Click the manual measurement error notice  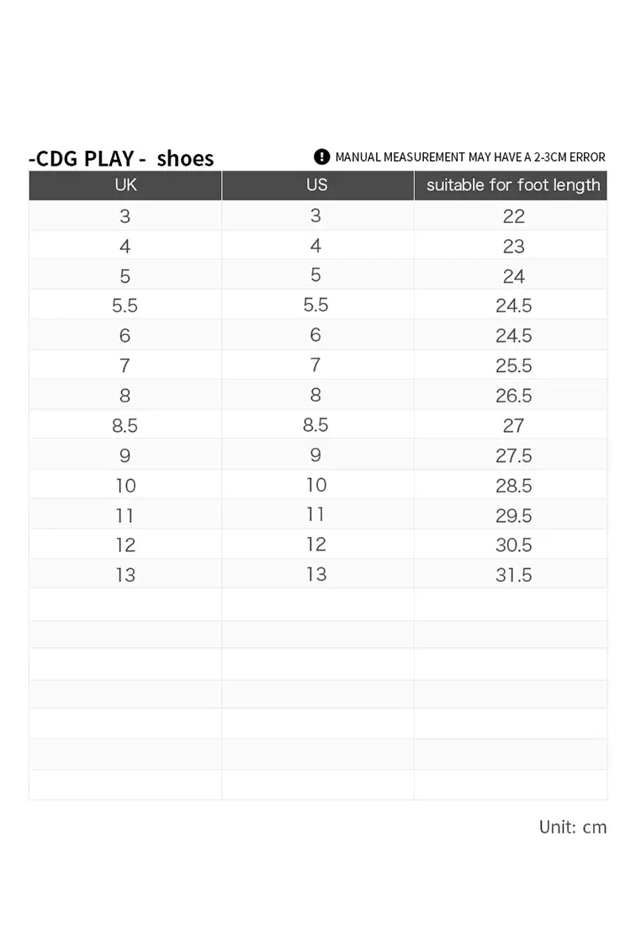pos(470,157)
